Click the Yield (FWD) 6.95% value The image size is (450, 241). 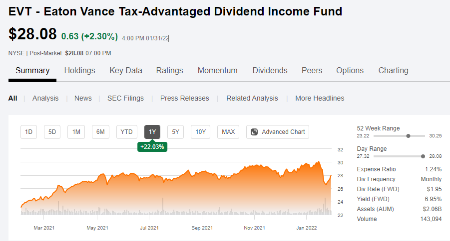click(433, 199)
